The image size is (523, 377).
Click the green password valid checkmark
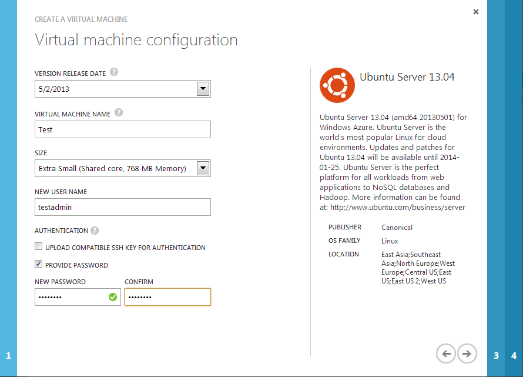[112, 297]
